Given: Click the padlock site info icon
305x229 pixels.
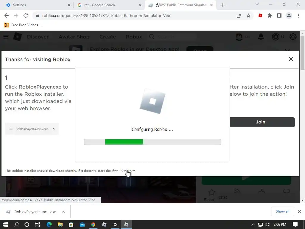Looking at the screenshot, I should 38,16.
